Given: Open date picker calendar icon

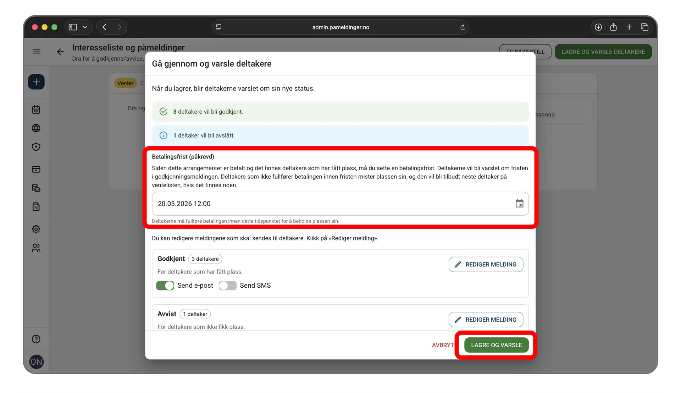Looking at the screenshot, I should click(x=519, y=204).
